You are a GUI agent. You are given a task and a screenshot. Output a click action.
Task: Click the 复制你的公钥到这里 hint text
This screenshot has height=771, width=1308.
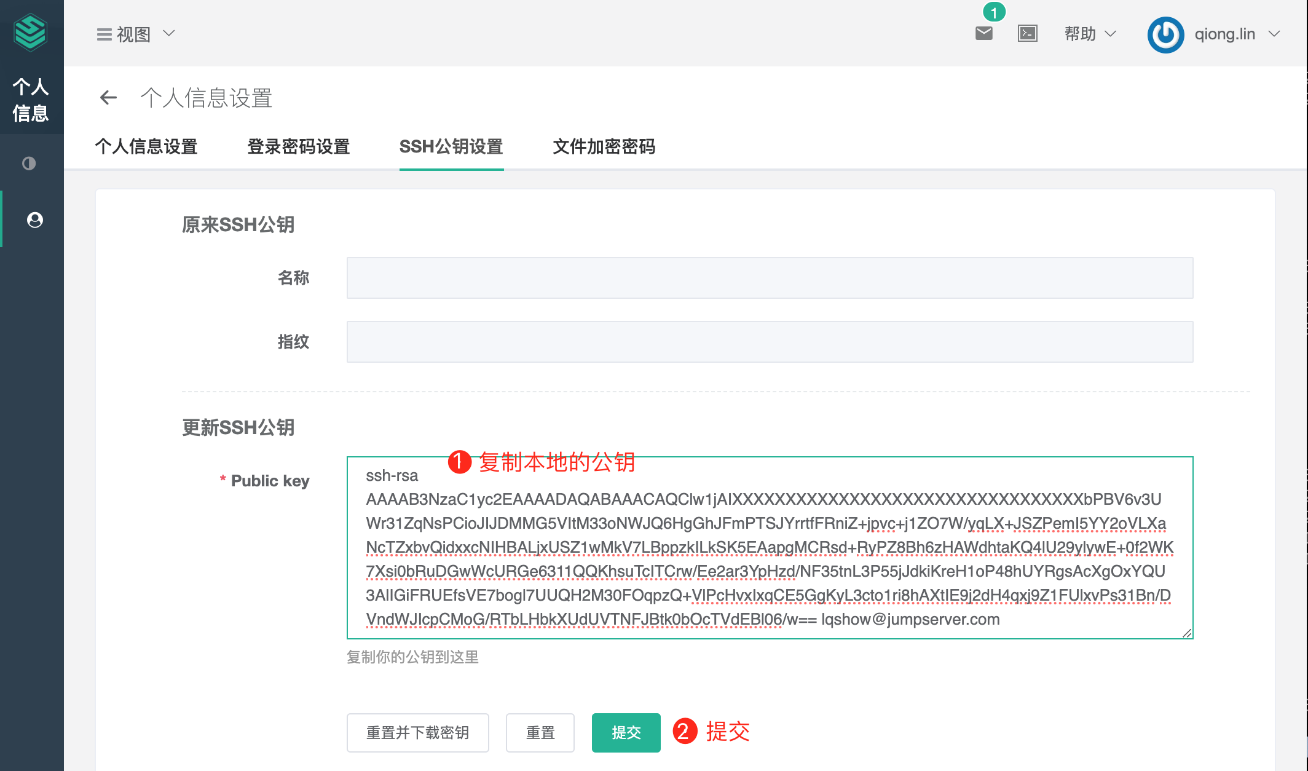412,657
